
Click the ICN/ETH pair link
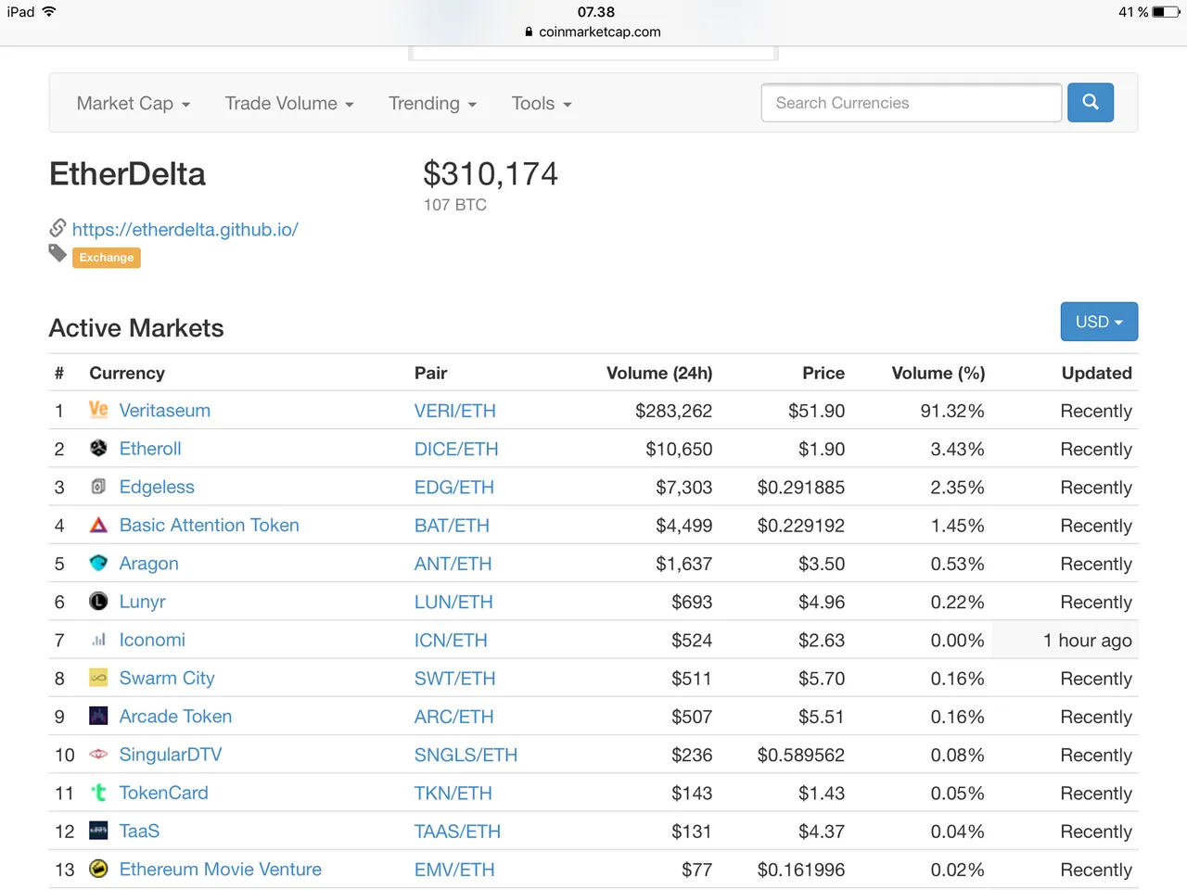tap(451, 641)
